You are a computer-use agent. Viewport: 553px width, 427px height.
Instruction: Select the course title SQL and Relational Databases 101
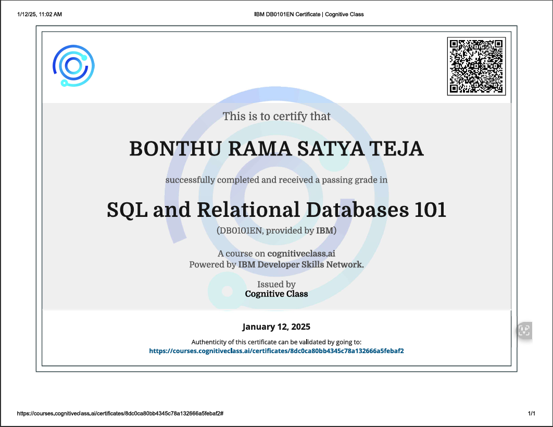(x=276, y=210)
